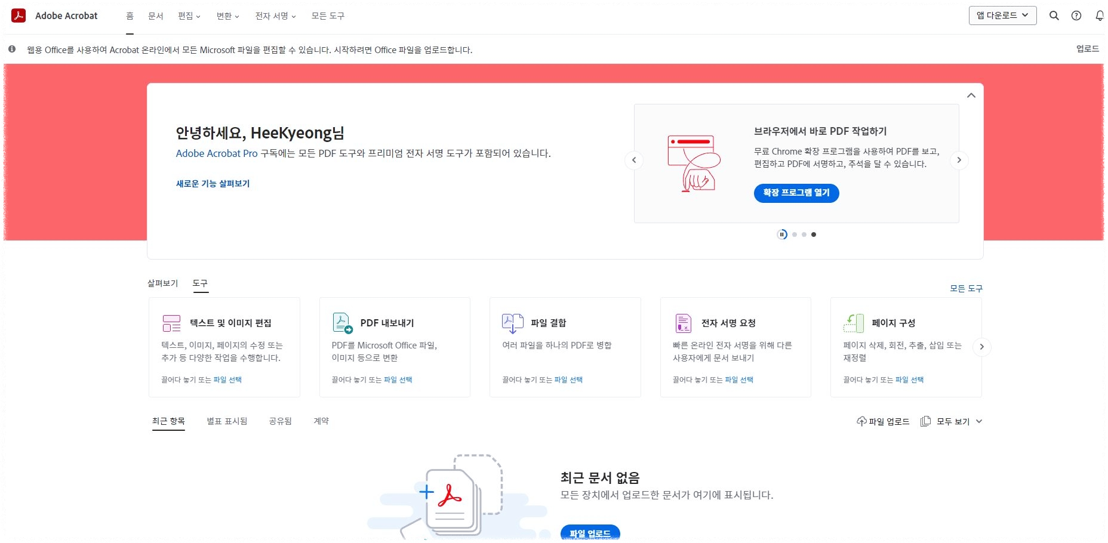Image resolution: width=1108 pixels, height=543 pixels.
Task: Click the 최근 문서 없음 heading
Action: [600, 478]
